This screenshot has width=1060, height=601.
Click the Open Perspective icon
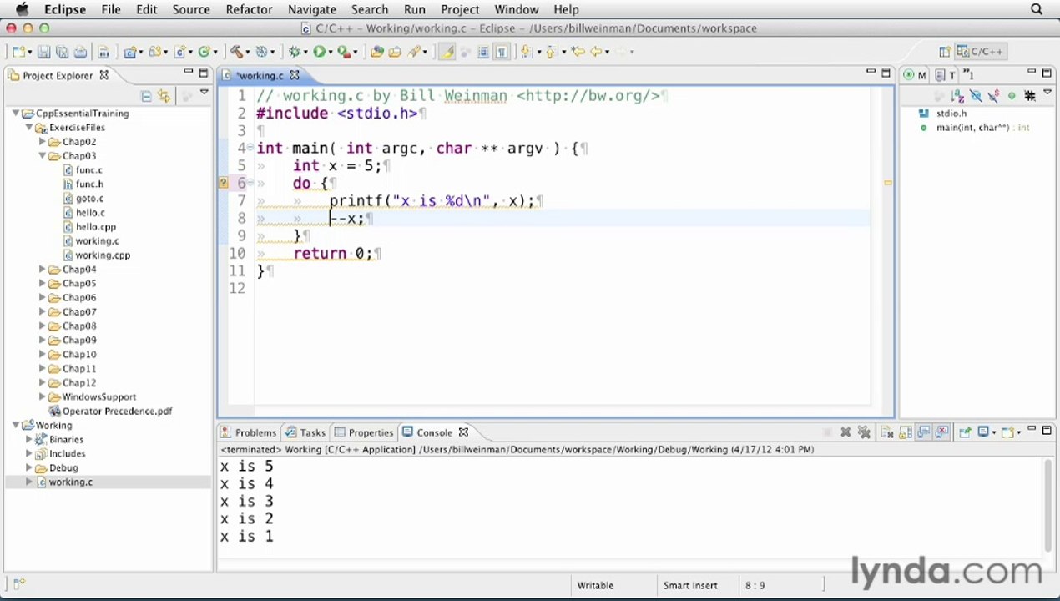point(945,52)
